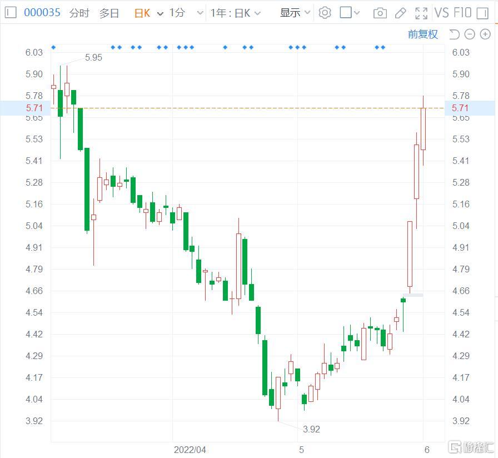
Task: Click the stock code 000035
Action: [42, 13]
